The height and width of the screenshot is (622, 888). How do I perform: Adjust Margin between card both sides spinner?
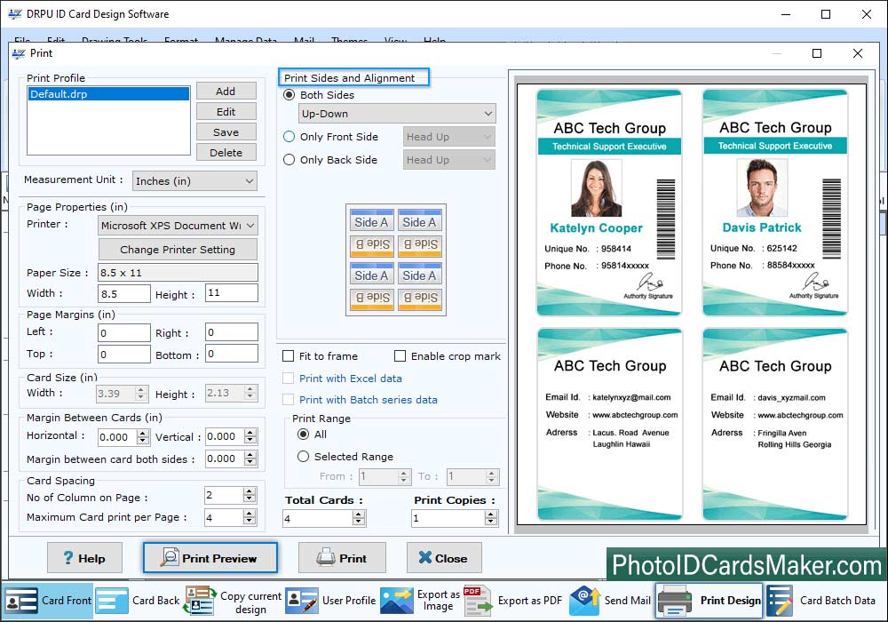pyautogui.click(x=250, y=459)
